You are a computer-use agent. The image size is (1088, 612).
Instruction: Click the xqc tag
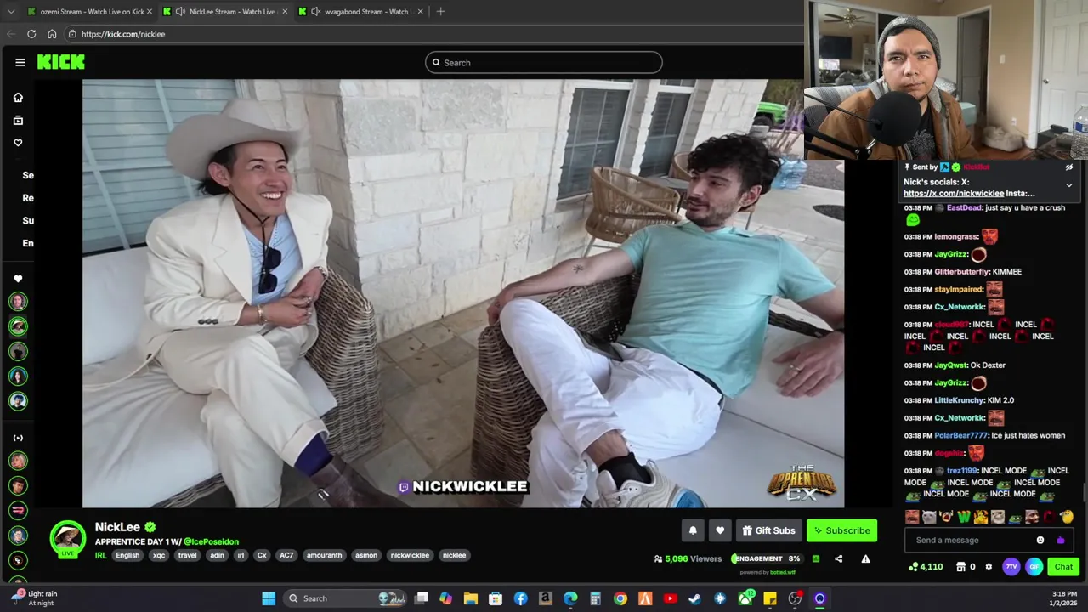[159, 555]
